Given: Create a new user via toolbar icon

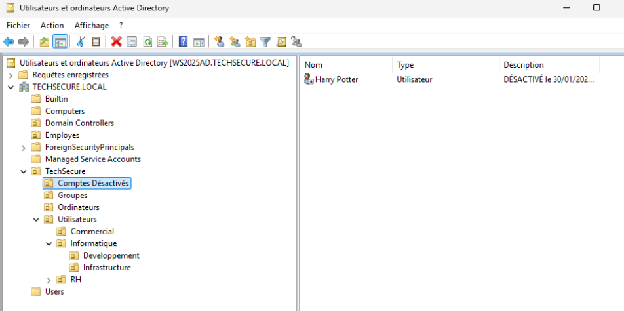Looking at the screenshot, I should pos(220,42).
